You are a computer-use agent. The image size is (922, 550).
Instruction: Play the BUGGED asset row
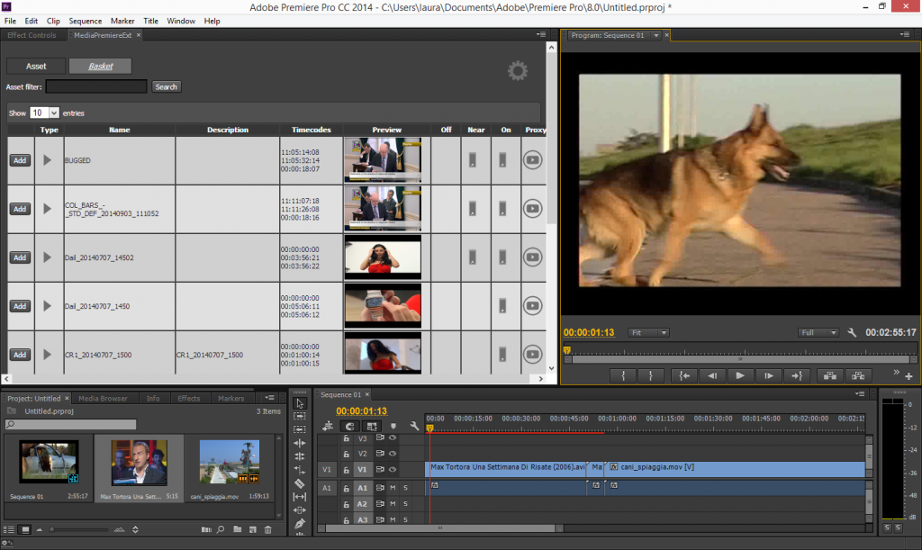point(47,160)
